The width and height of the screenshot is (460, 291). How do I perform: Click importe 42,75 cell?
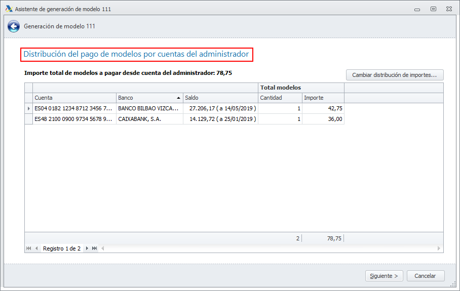click(323, 108)
